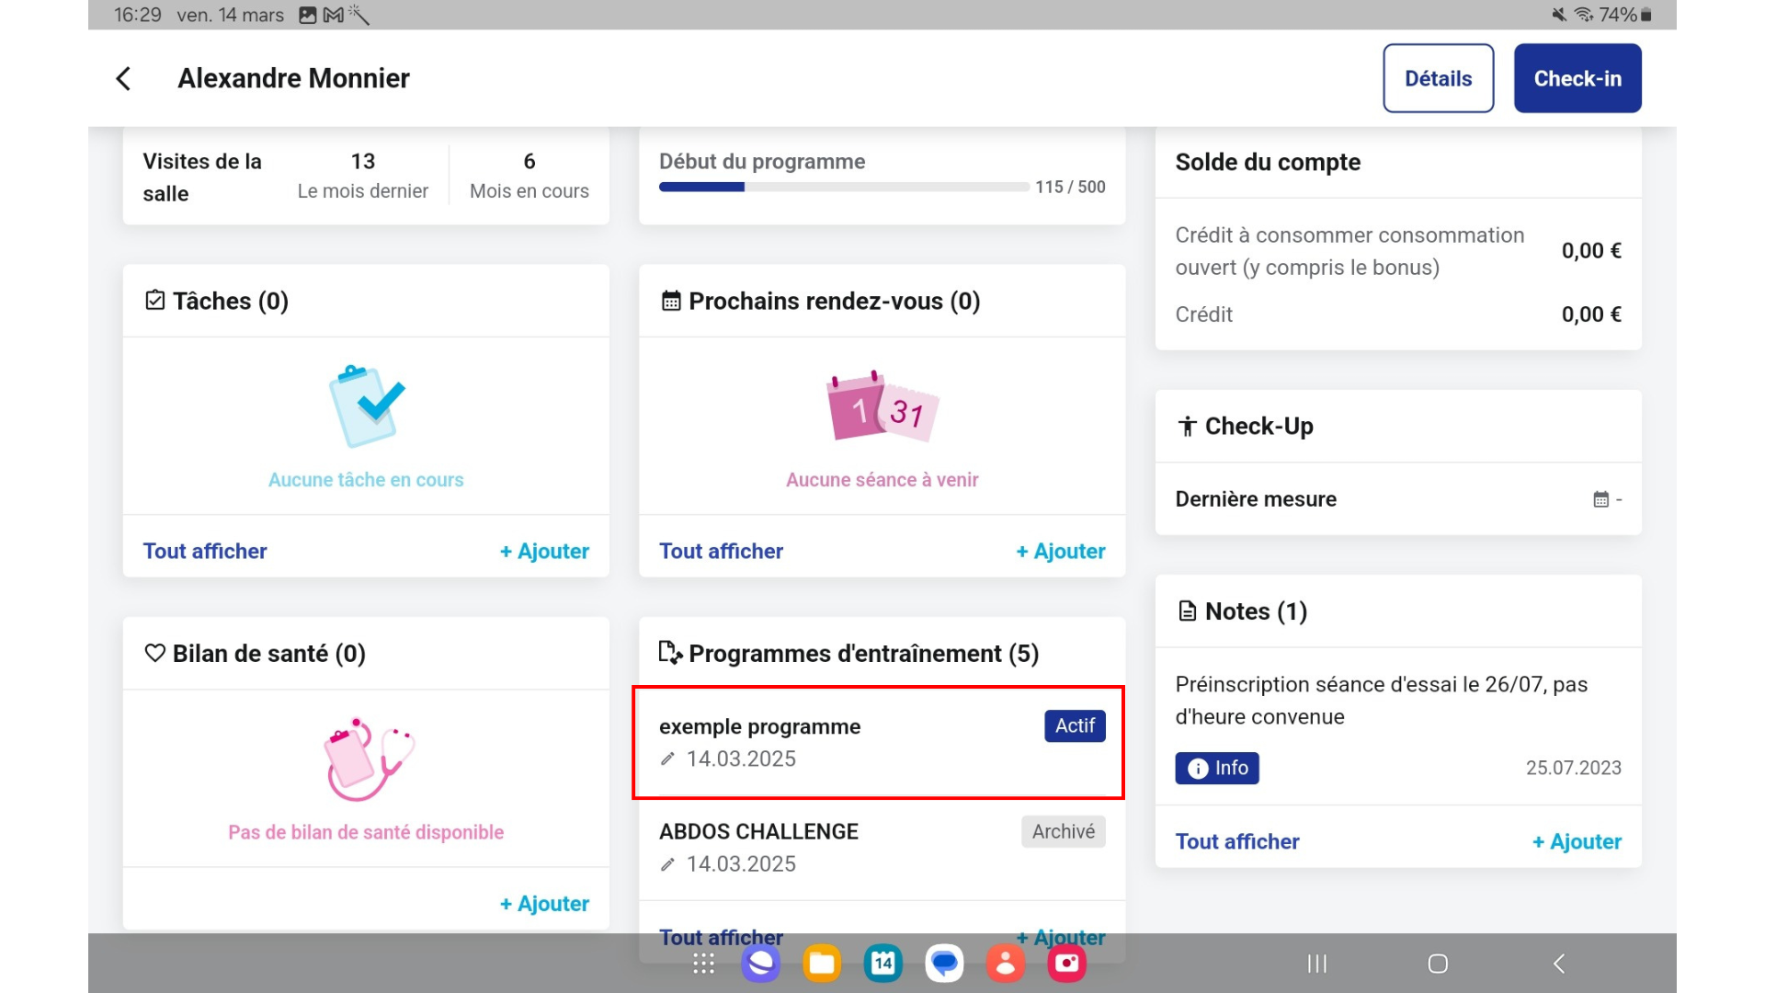The image size is (1765, 993).
Task: Click the Actif status badge
Action: click(1075, 726)
